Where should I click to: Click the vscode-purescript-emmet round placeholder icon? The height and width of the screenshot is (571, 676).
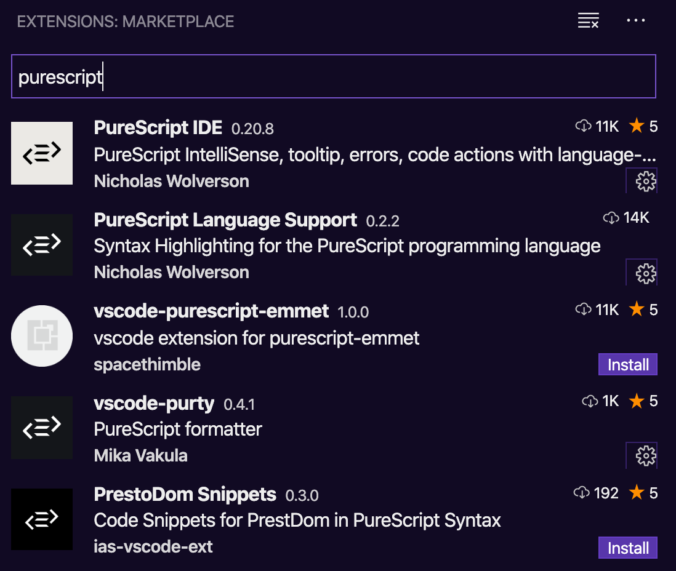[42, 336]
